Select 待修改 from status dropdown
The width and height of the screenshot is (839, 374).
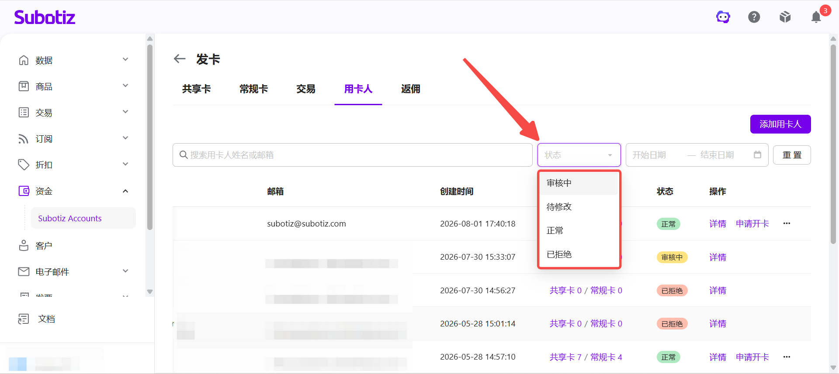[x=579, y=207]
